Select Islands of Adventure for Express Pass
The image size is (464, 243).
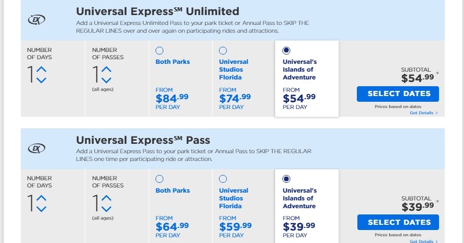point(286,179)
